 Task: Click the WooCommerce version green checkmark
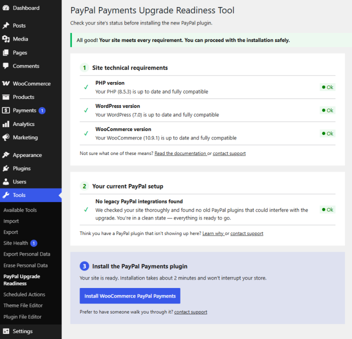click(86, 133)
